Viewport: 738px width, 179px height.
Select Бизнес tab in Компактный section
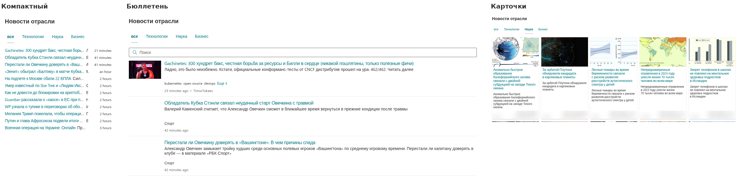click(78, 37)
